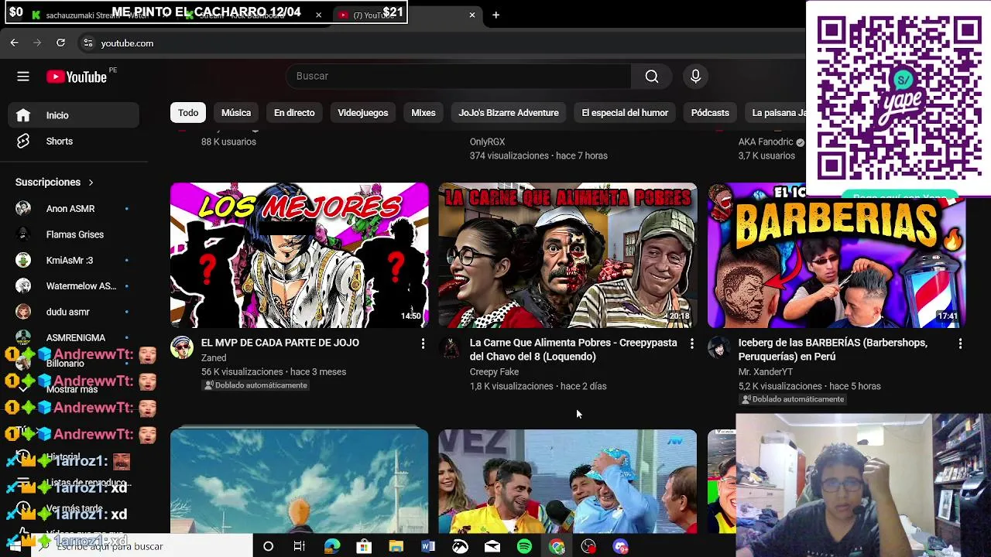Play LOS MEJORES JoJo thumbnail
Image resolution: width=991 pixels, height=557 pixels.
point(300,255)
